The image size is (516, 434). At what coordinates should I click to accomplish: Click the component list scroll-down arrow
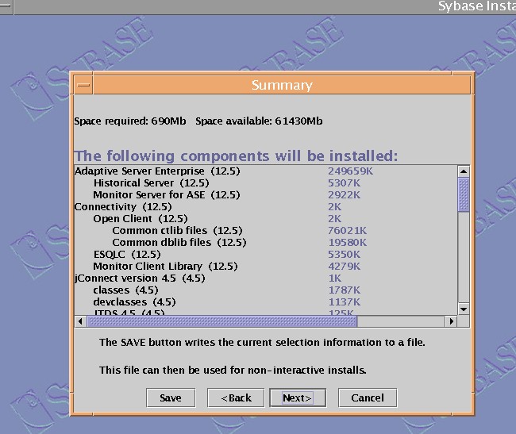[464, 309]
